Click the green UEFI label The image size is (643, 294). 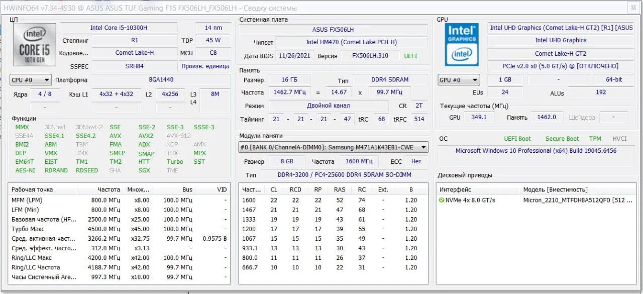point(410,56)
